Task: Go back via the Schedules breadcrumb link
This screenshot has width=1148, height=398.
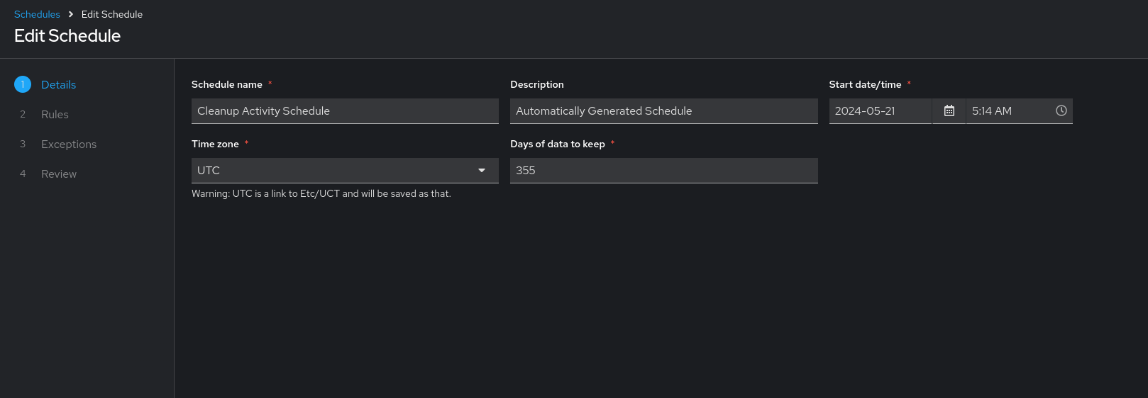Action: coord(37,14)
